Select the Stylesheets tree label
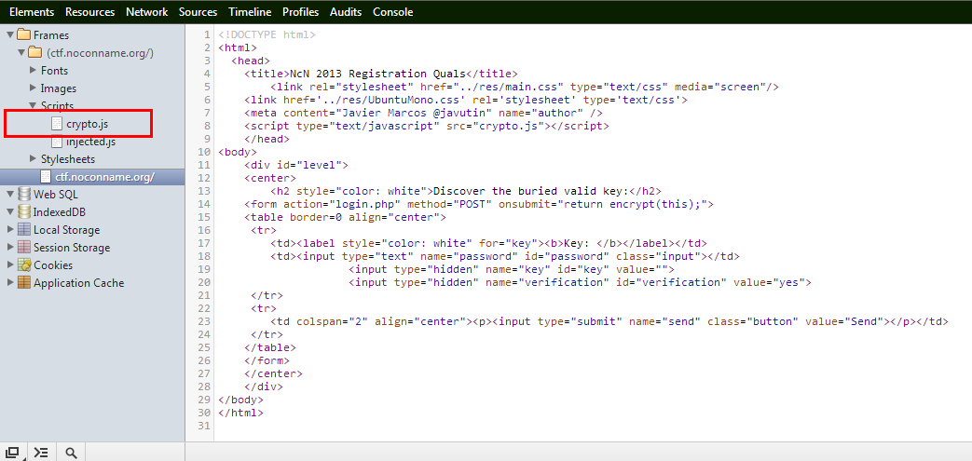The width and height of the screenshot is (972, 461). point(68,159)
